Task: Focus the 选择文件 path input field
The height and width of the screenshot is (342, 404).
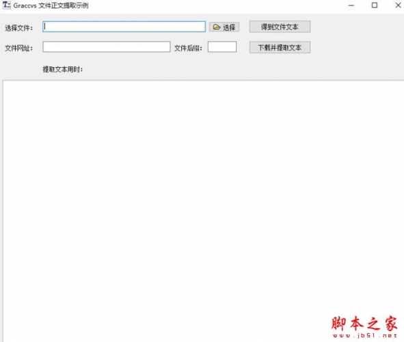Action: coord(124,27)
